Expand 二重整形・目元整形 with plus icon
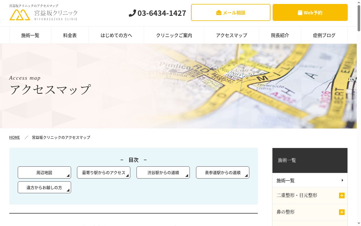Viewport: 361px width, 226px height. (342, 195)
